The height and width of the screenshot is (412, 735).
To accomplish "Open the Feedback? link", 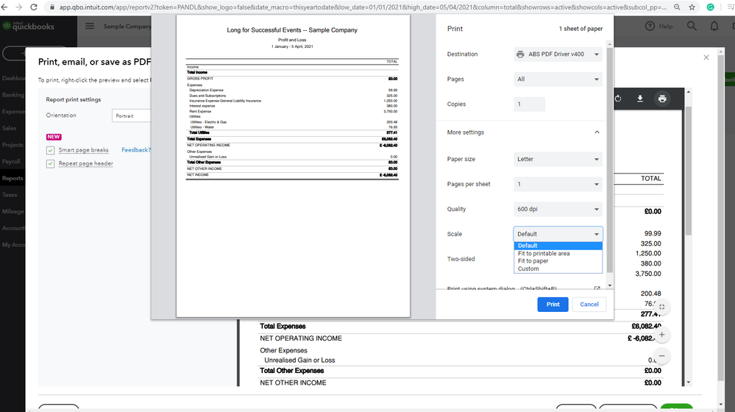I will click(x=136, y=150).
